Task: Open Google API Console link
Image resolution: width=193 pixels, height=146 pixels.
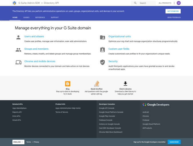Action: [106, 108]
